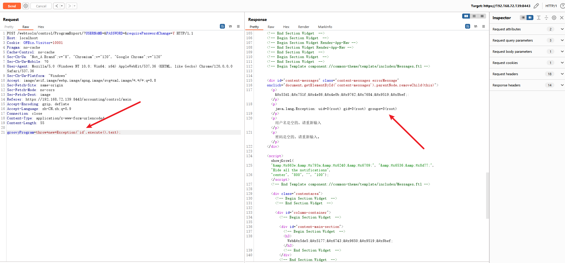The height and width of the screenshot is (263, 565).
Task: Toggle word wrap in Response viewer
Action: tap(467, 26)
